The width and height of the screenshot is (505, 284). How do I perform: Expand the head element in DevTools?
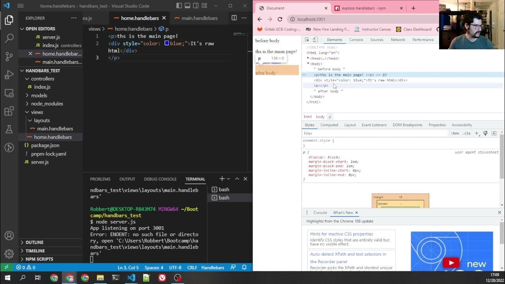308,58
